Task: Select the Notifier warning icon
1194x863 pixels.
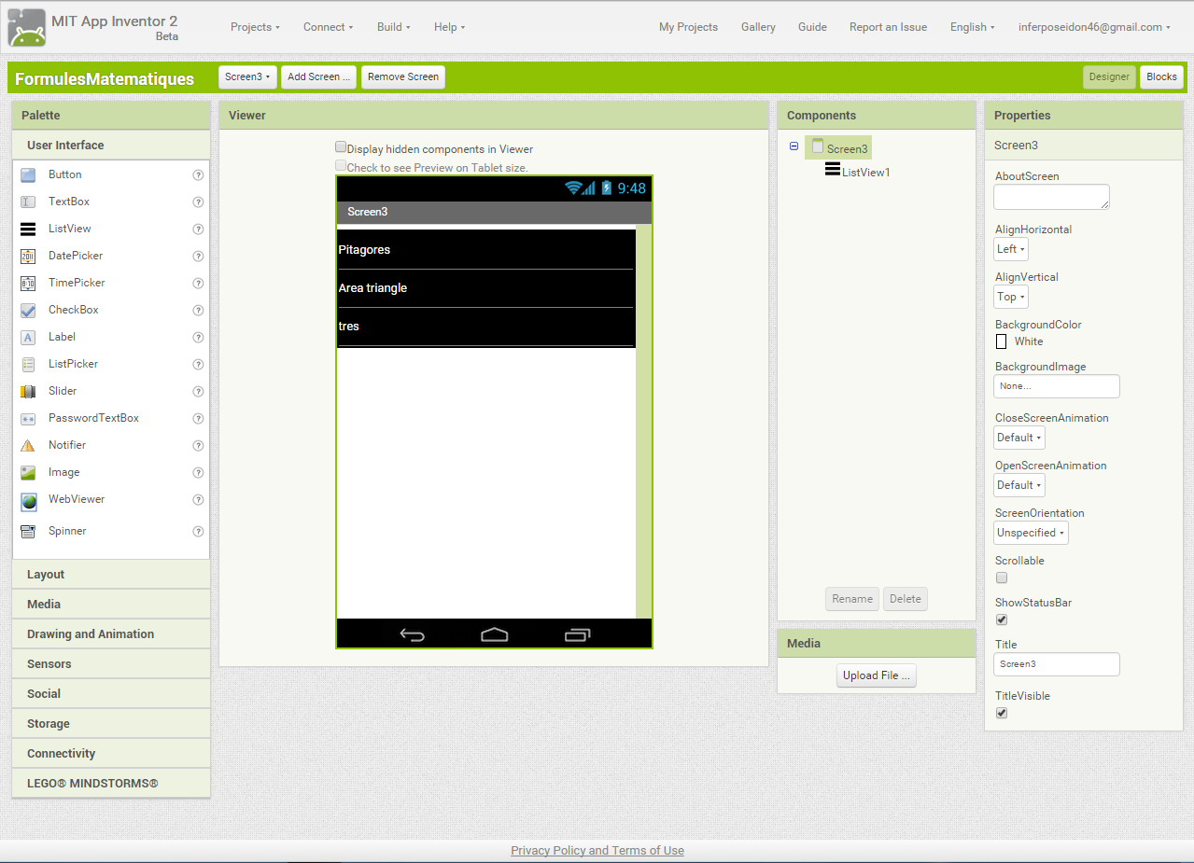Action: (x=28, y=446)
